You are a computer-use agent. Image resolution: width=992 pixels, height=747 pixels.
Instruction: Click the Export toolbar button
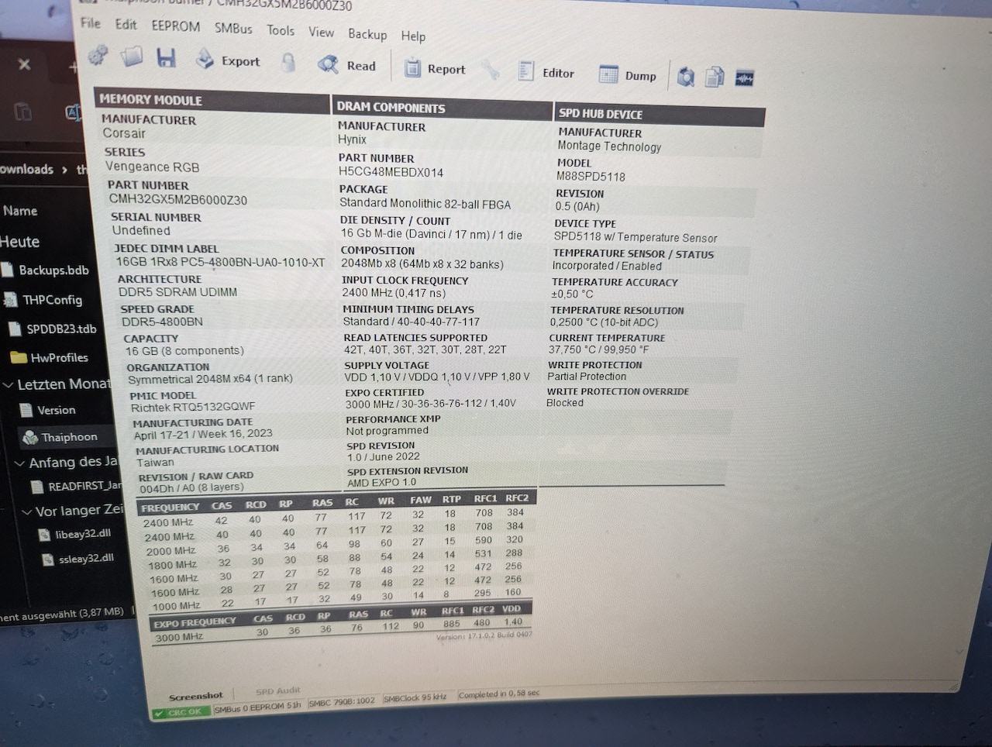point(227,60)
